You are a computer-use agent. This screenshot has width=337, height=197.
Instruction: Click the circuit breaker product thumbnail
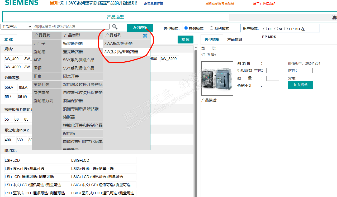coord(217,78)
